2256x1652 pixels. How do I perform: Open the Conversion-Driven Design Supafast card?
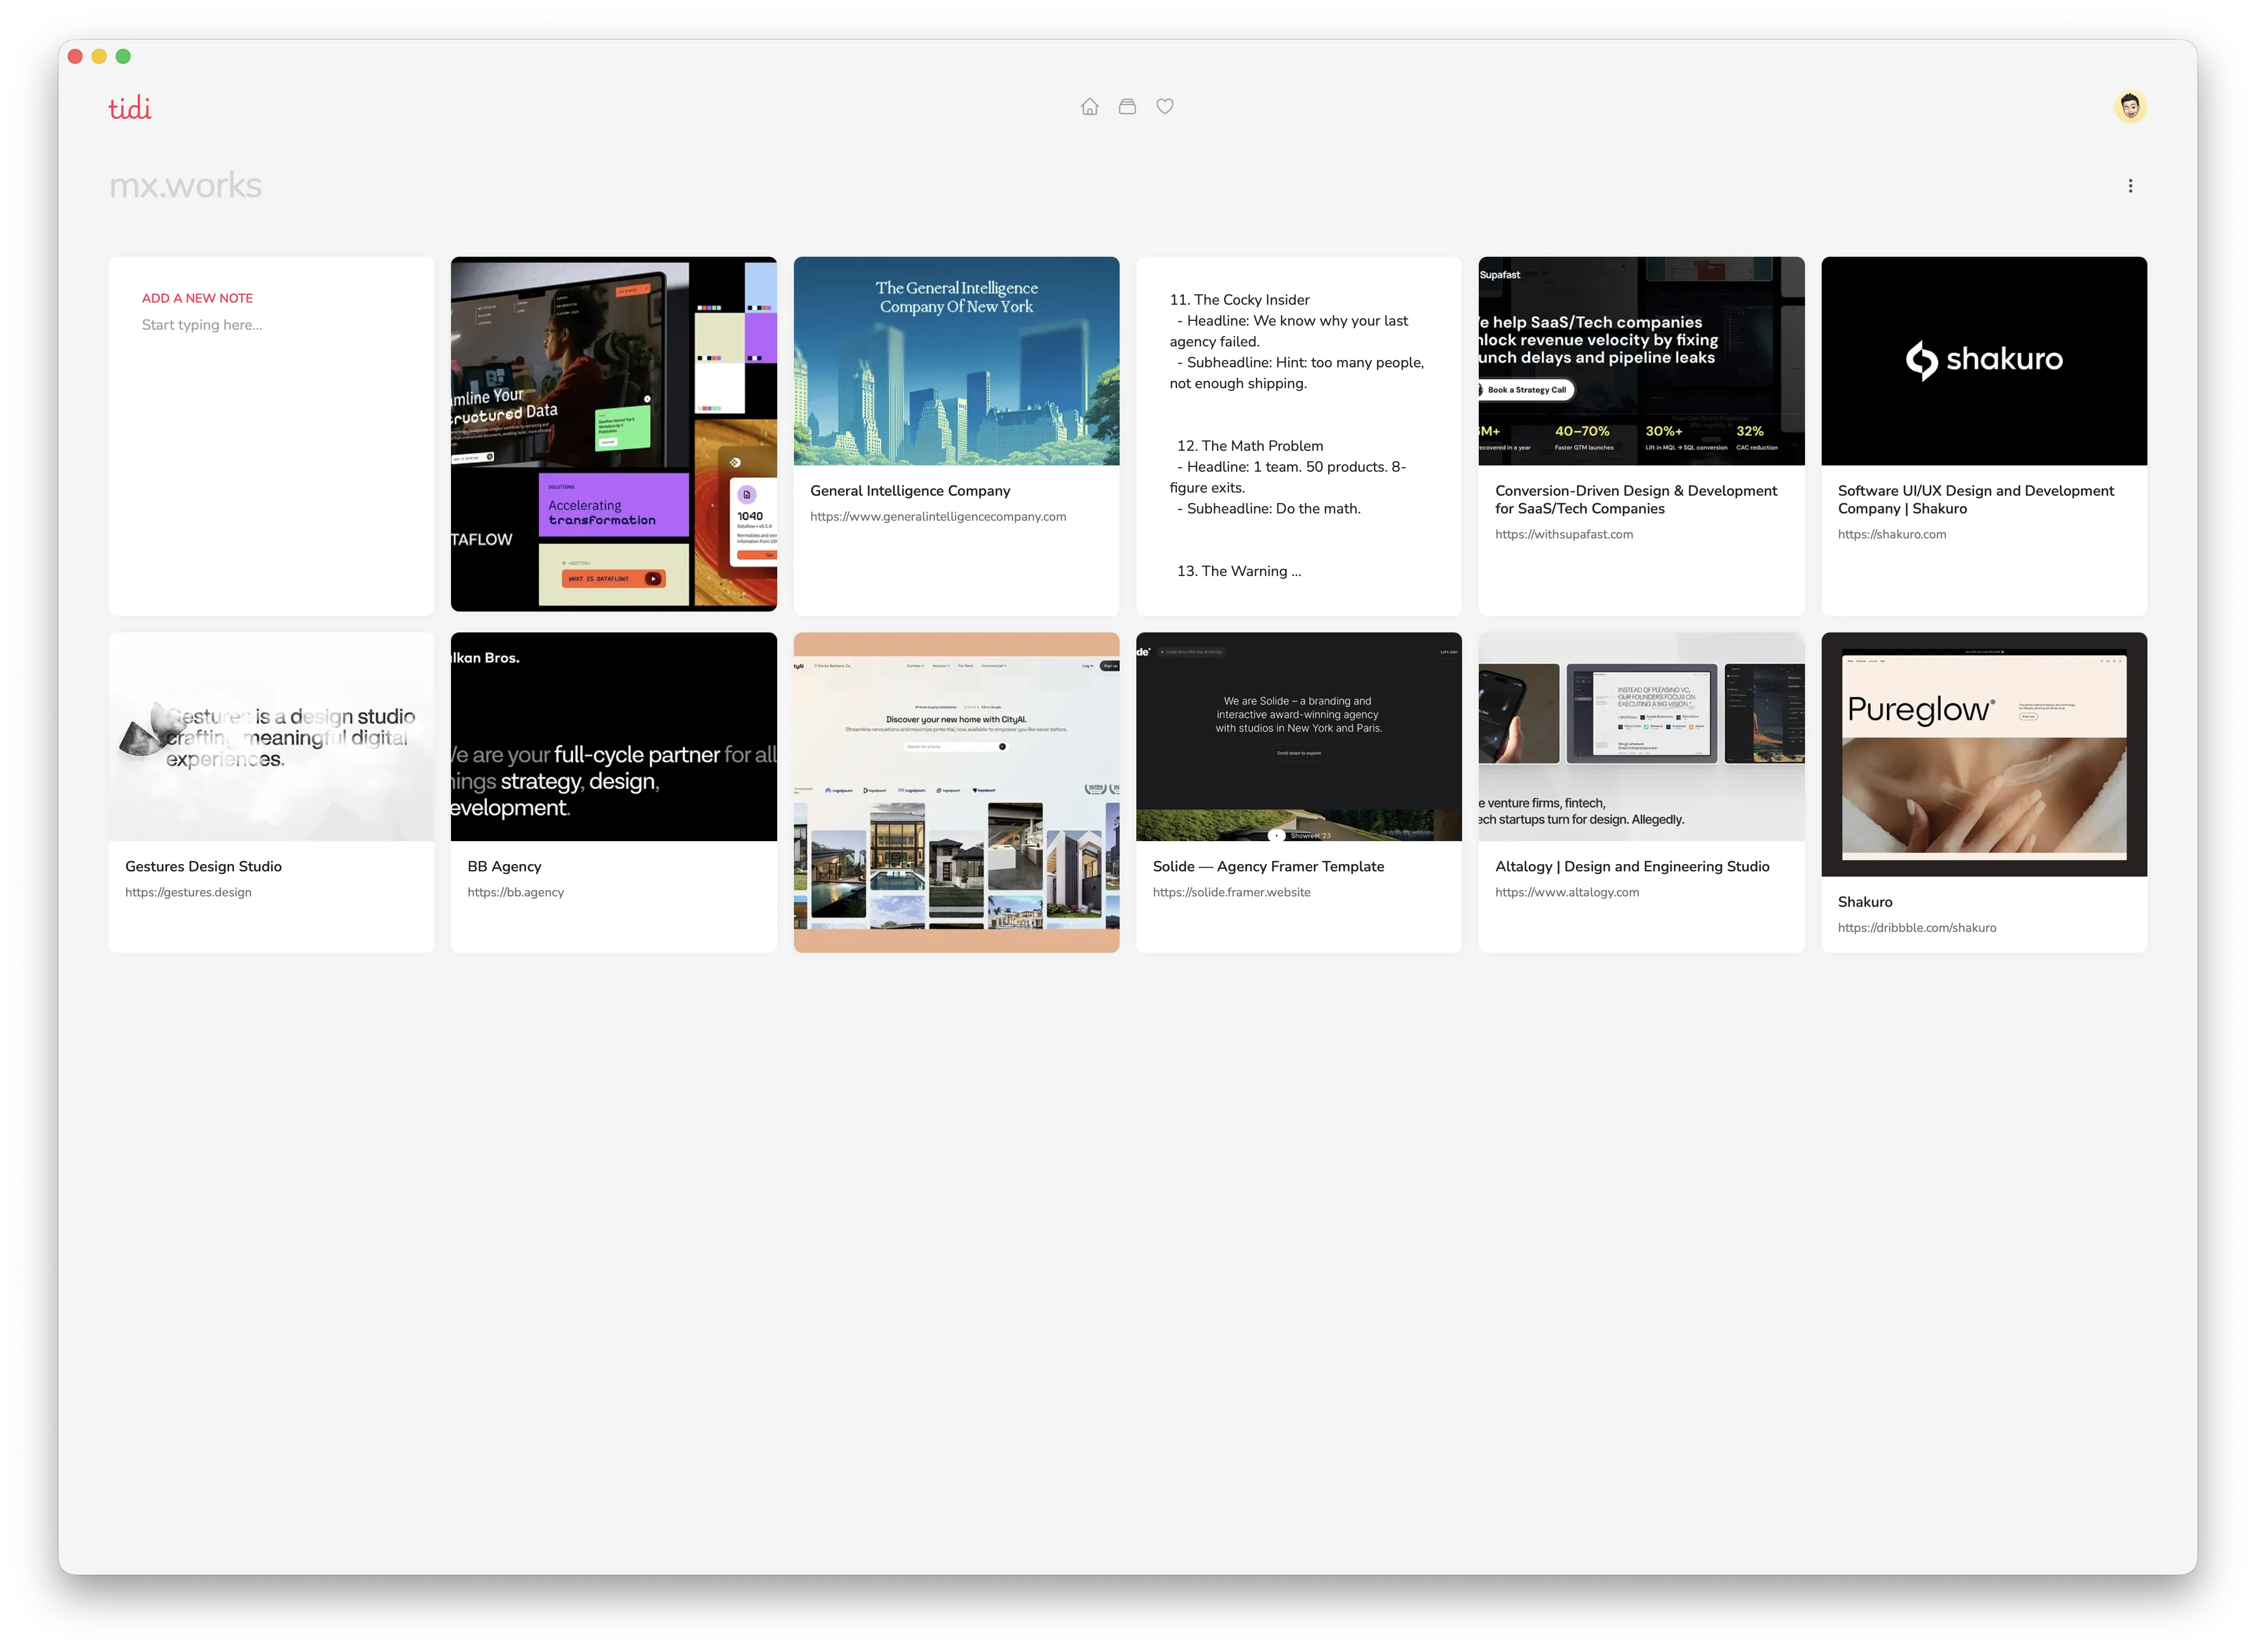(1641, 435)
